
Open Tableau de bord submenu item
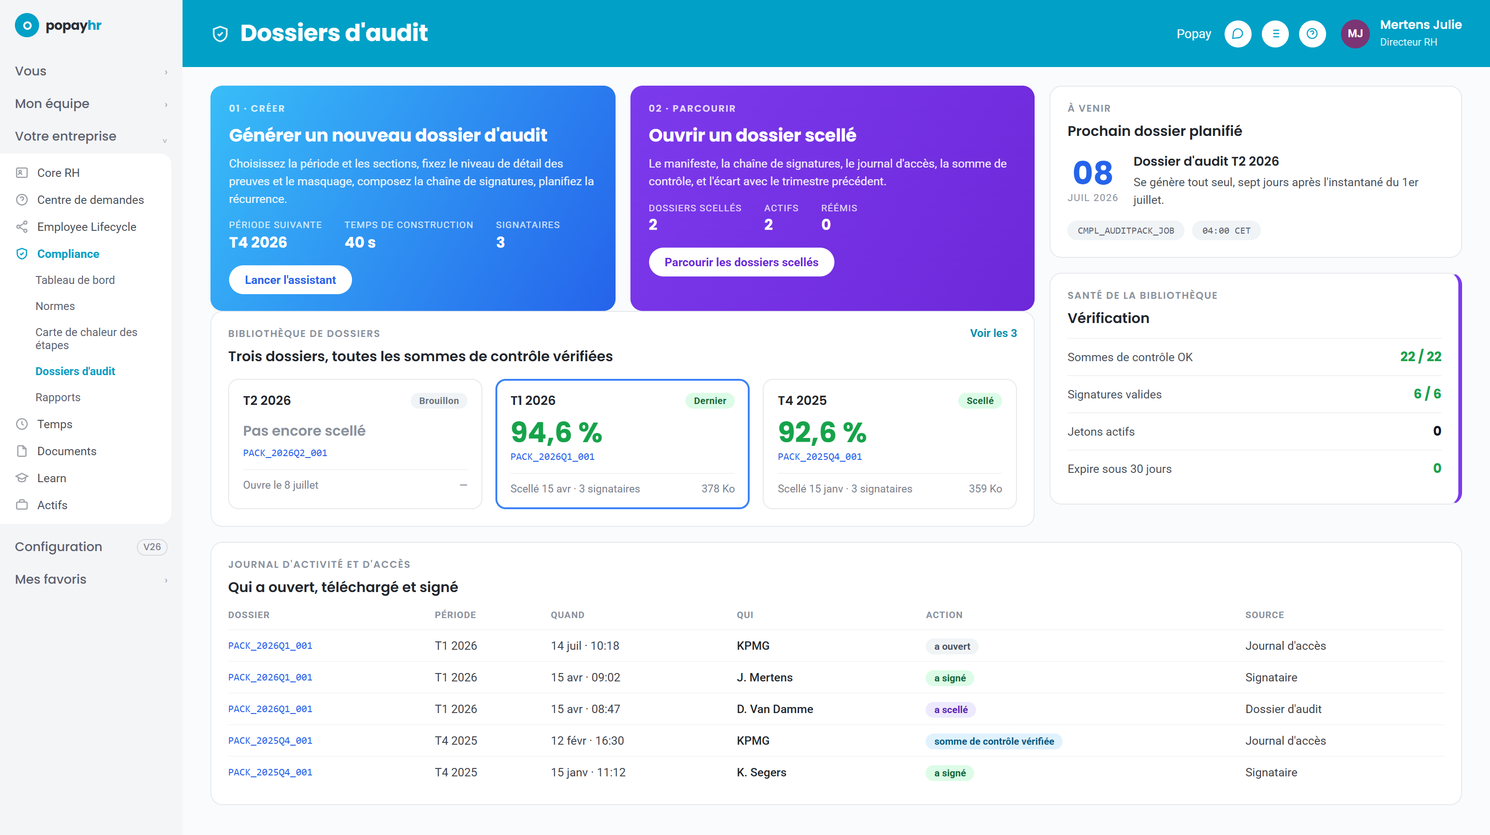point(75,280)
